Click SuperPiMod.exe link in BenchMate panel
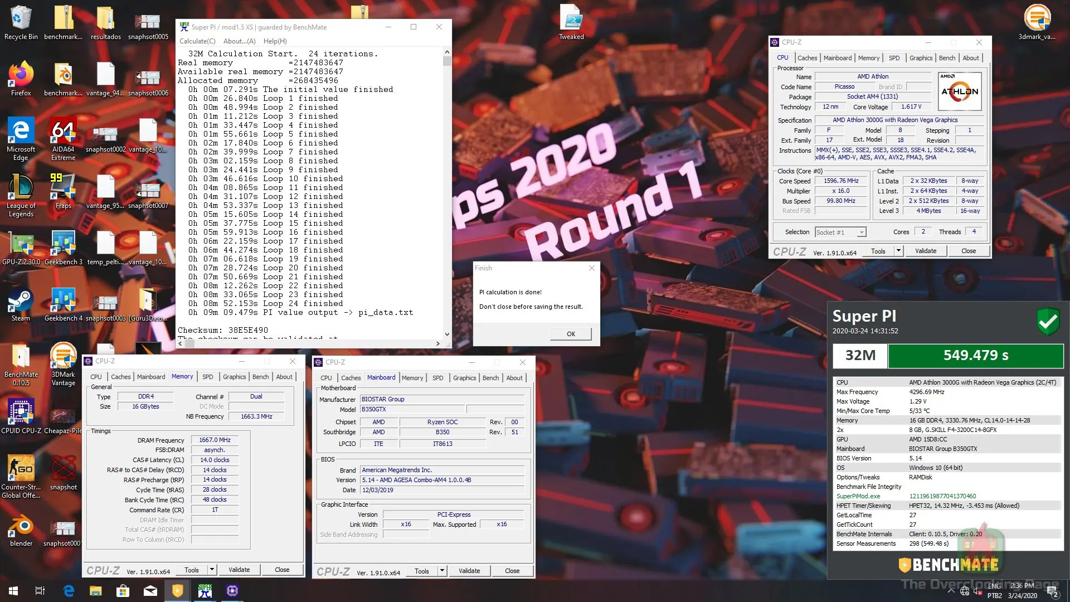1070x602 pixels. pos(858,496)
